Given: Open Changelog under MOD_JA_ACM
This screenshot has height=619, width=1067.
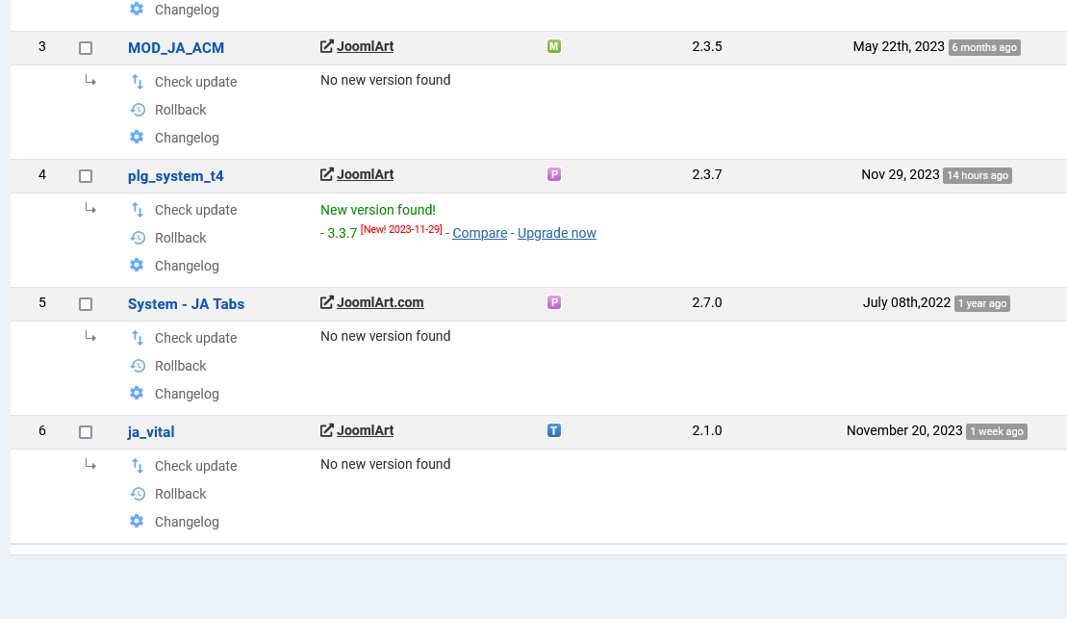Looking at the screenshot, I should (187, 138).
